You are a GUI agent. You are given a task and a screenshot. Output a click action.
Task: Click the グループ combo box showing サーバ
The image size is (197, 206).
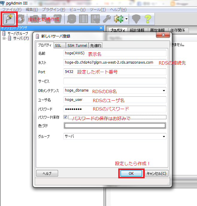pos(115,136)
